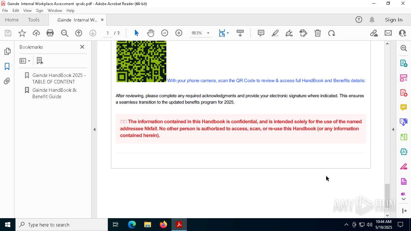Viewport: 411px width, 231px height.
Task: Open the stamp tool
Action: [x=303, y=33]
